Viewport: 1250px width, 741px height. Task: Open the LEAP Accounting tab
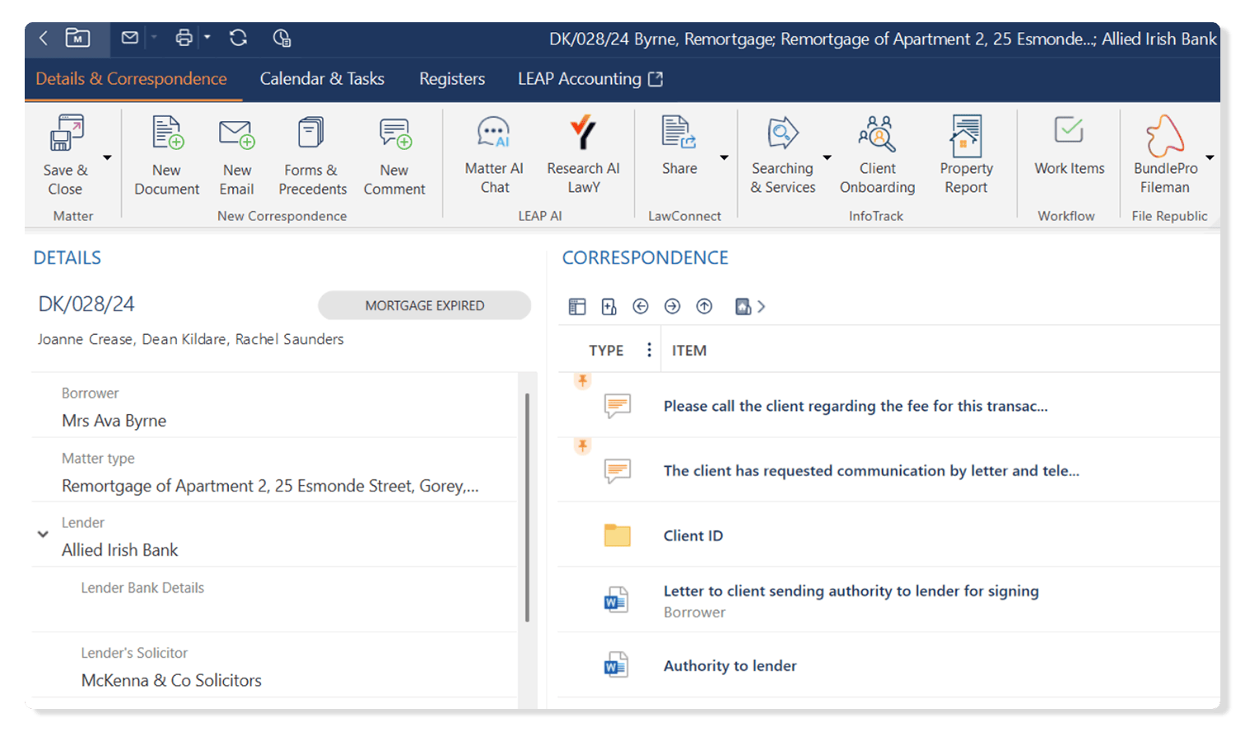coord(590,79)
